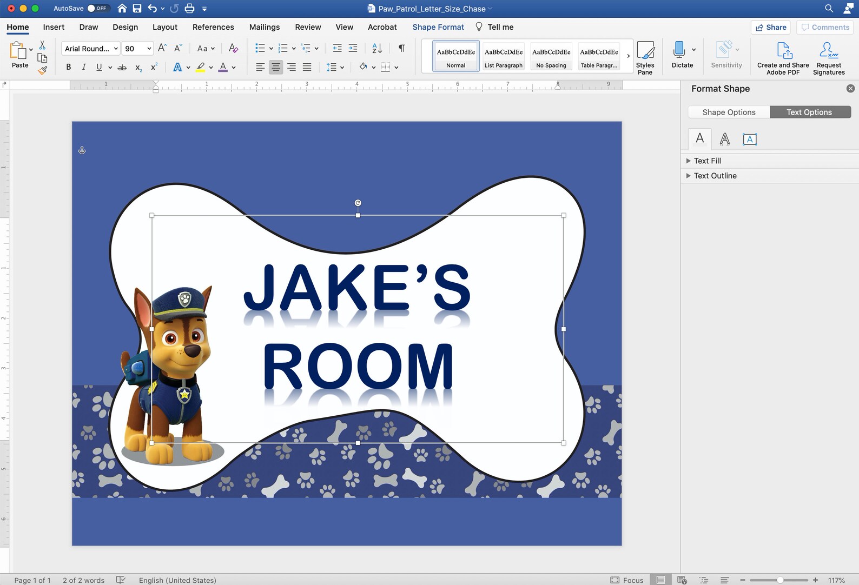Show paragraph marks with pilcrow icon

pos(401,48)
